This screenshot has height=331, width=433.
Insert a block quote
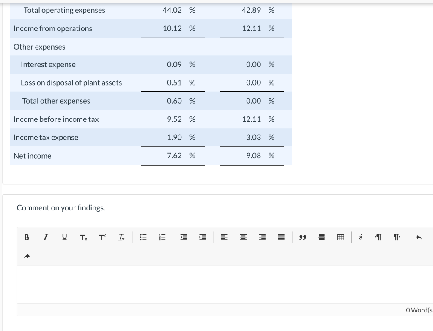pos(303,237)
